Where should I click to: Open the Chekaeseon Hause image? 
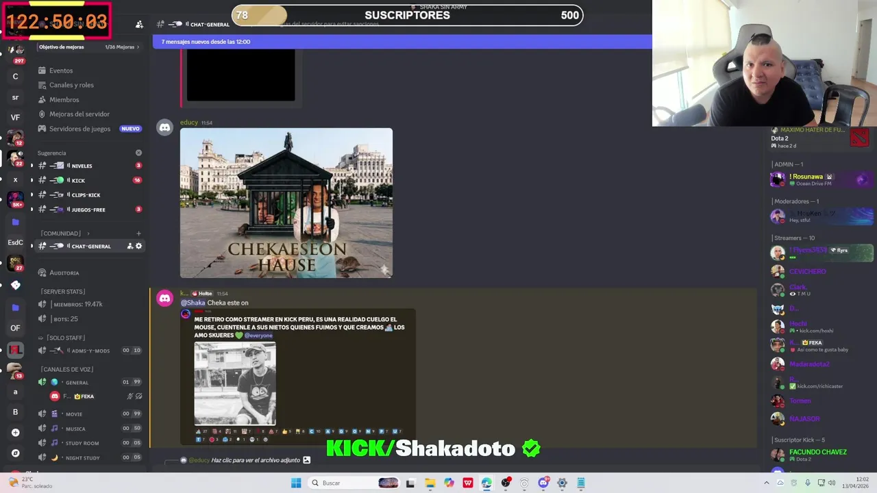click(x=286, y=203)
